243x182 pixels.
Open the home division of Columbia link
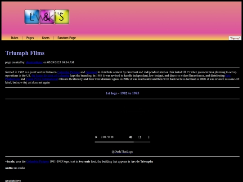click(x=50, y=75)
